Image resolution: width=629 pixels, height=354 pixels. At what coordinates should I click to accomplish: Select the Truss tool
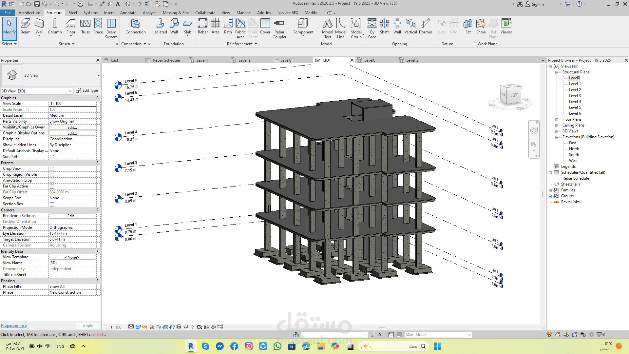click(x=85, y=26)
